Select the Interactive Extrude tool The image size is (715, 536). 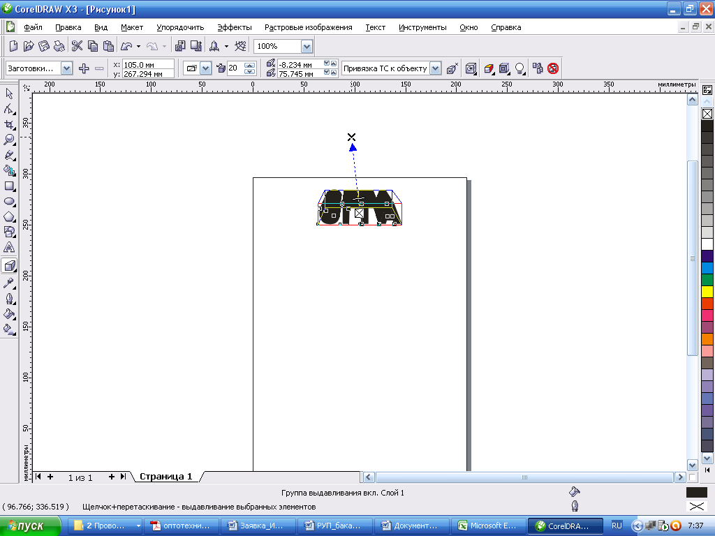point(9,265)
